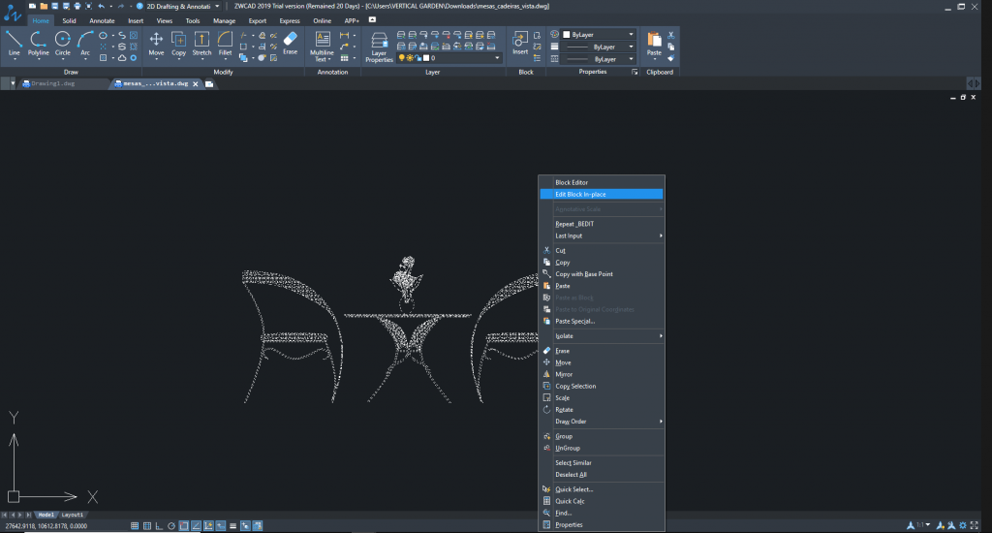Click the ribbon Erase tool

coord(291,43)
